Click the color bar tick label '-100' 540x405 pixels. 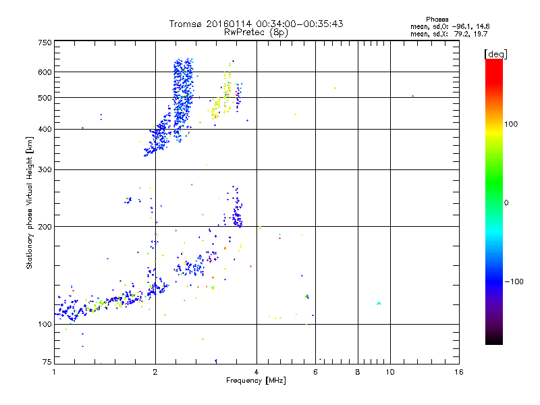pyautogui.click(x=514, y=281)
